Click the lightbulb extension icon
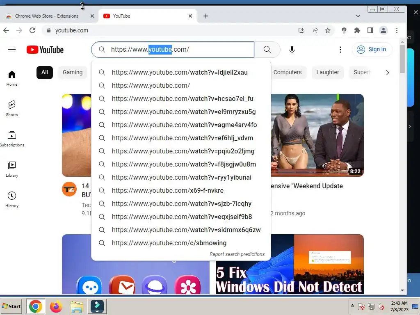 (344, 30)
